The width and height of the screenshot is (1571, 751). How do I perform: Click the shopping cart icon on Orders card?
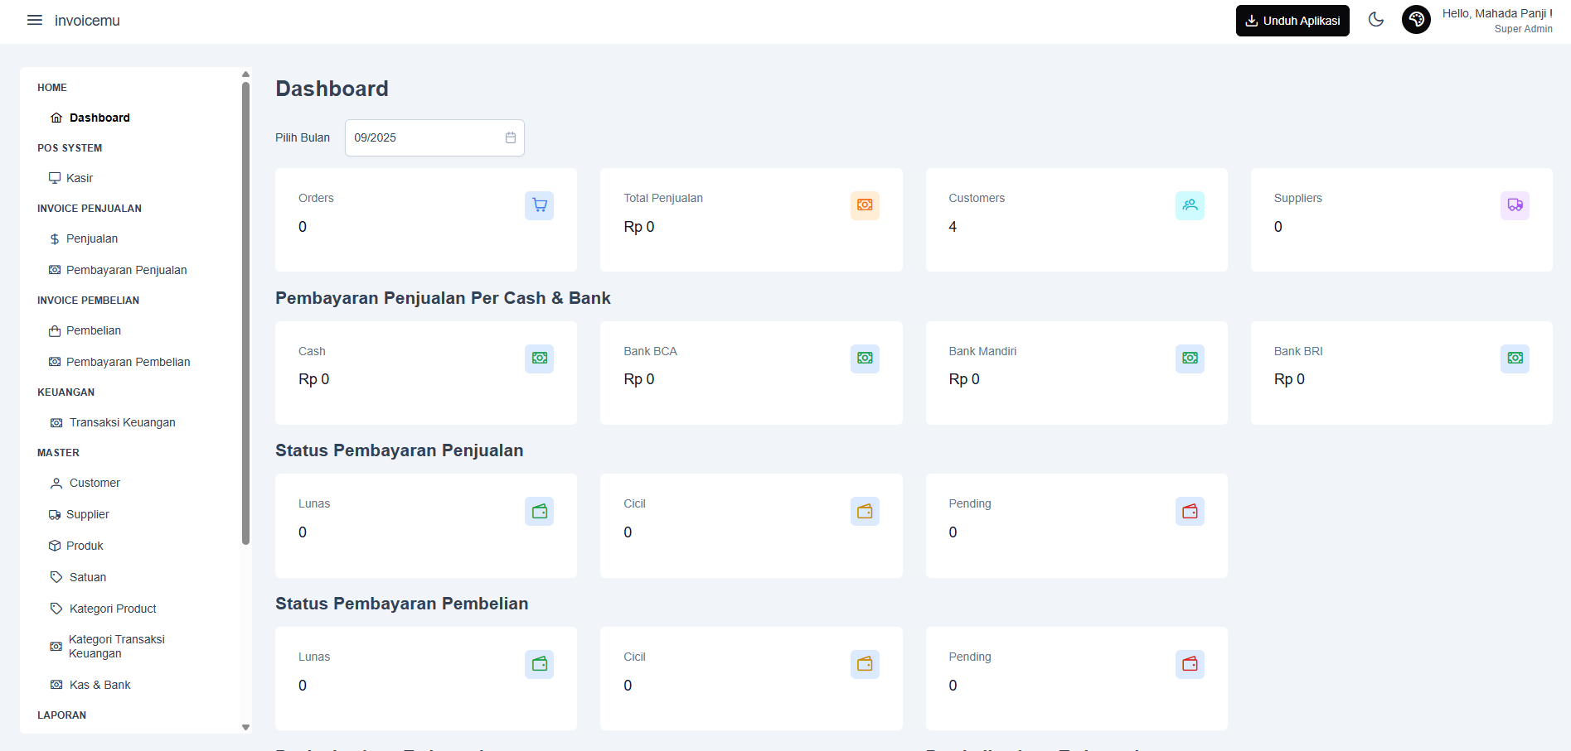pyautogui.click(x=539, y=205)
